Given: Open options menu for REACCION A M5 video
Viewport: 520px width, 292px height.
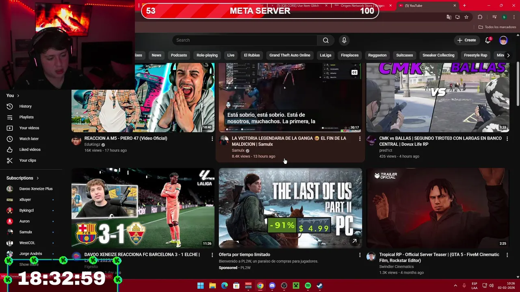Looking at the screenshot, I should (x=212, y=139).
